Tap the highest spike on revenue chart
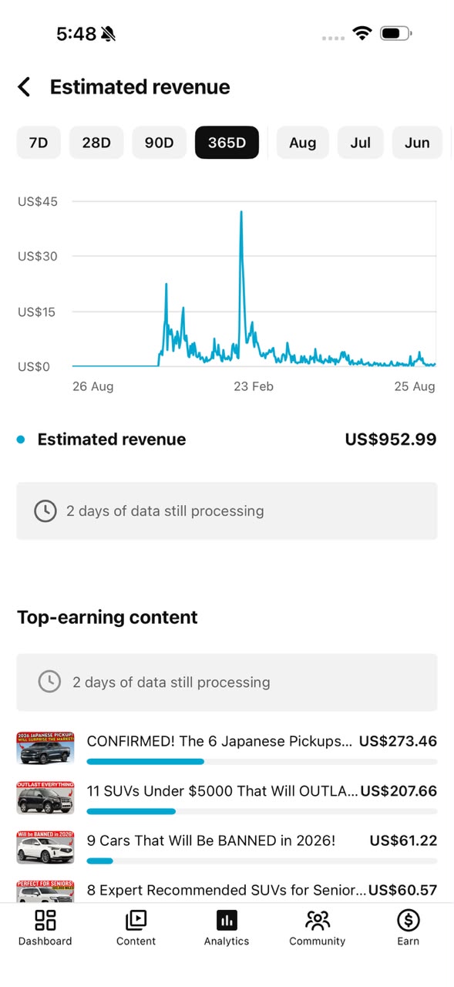 coord(241,213)
